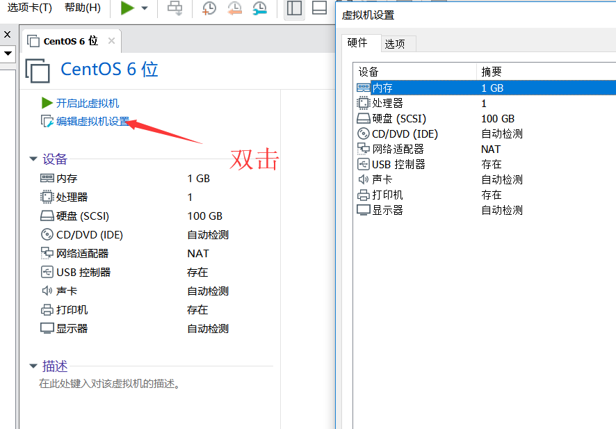
Task: Open the power options dropdown arrow
Action: 145,8
